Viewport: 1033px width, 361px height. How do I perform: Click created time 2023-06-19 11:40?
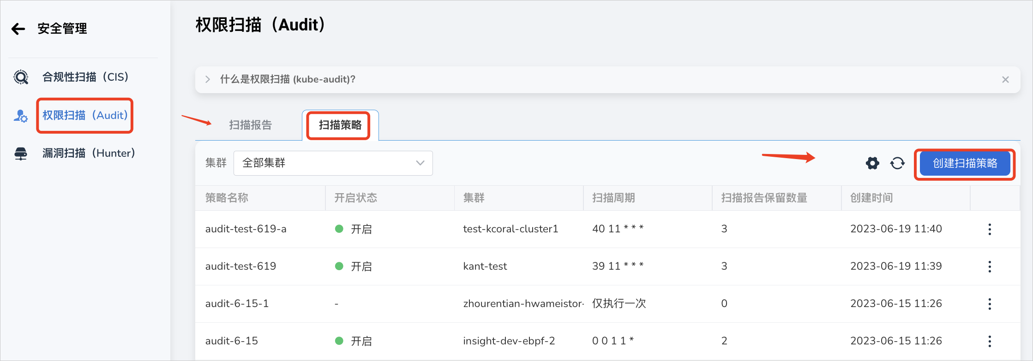[896, 229]
